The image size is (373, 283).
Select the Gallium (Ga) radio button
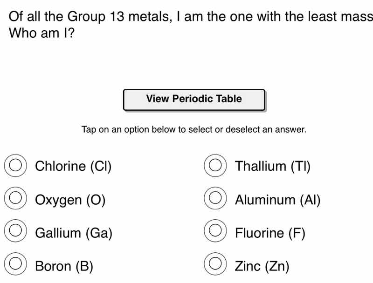[15, 231]
